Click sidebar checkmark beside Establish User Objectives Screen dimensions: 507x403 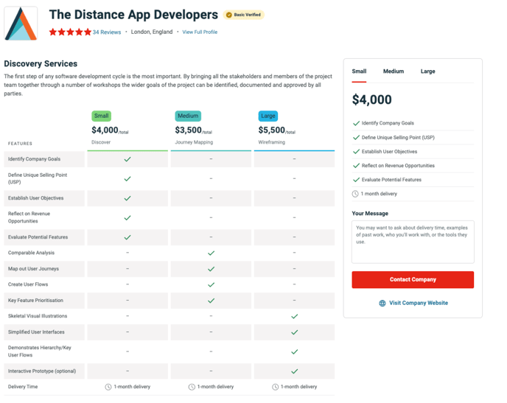(356, 152)
